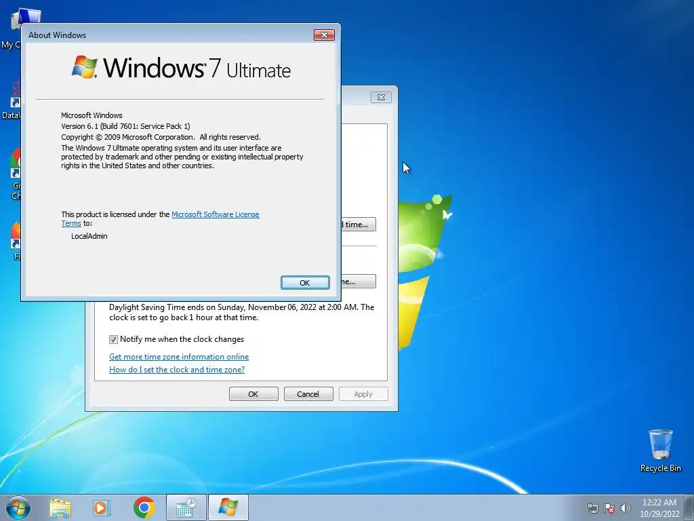Click the Copyright 2009 Microsoft Corporation line

point(161,137)
